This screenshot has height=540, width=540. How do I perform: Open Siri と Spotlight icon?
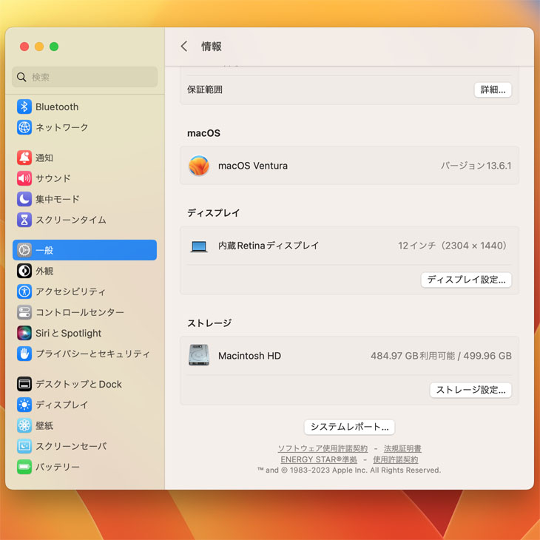pos(24,333)
